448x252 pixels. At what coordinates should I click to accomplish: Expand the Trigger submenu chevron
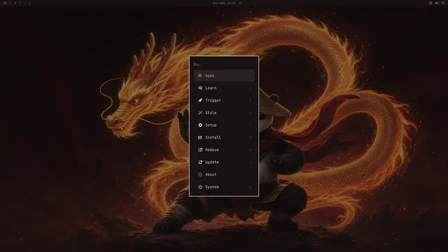251,100
